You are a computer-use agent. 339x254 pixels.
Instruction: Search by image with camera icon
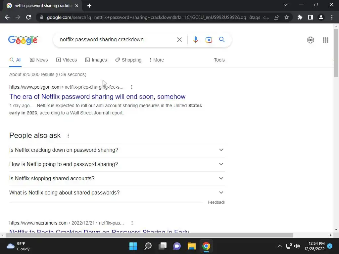209,40
